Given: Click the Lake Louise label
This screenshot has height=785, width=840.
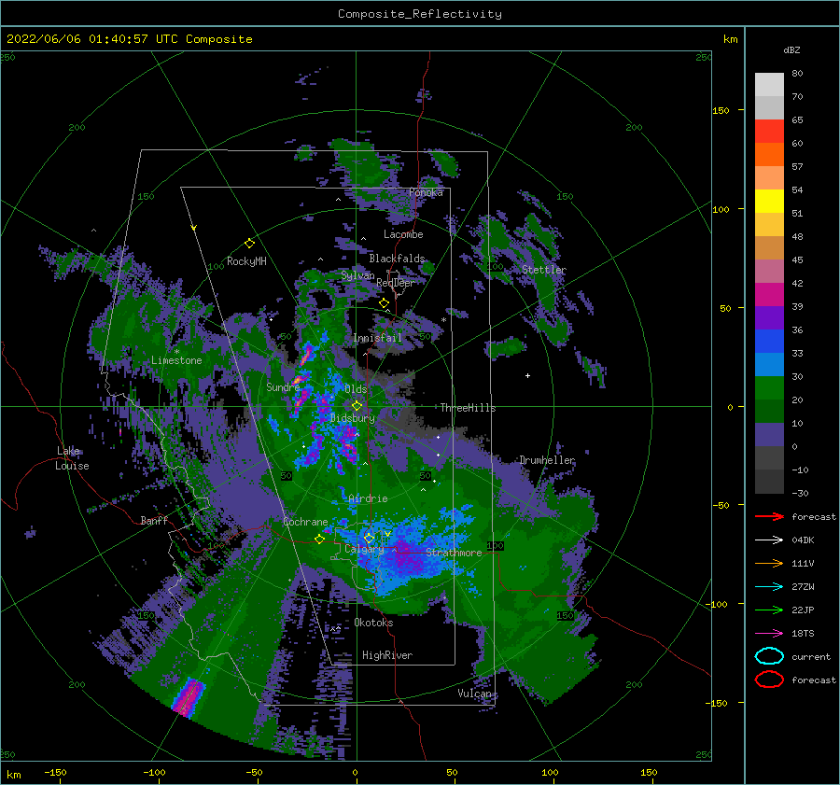Looking at the screenshot, I should 72,458.
